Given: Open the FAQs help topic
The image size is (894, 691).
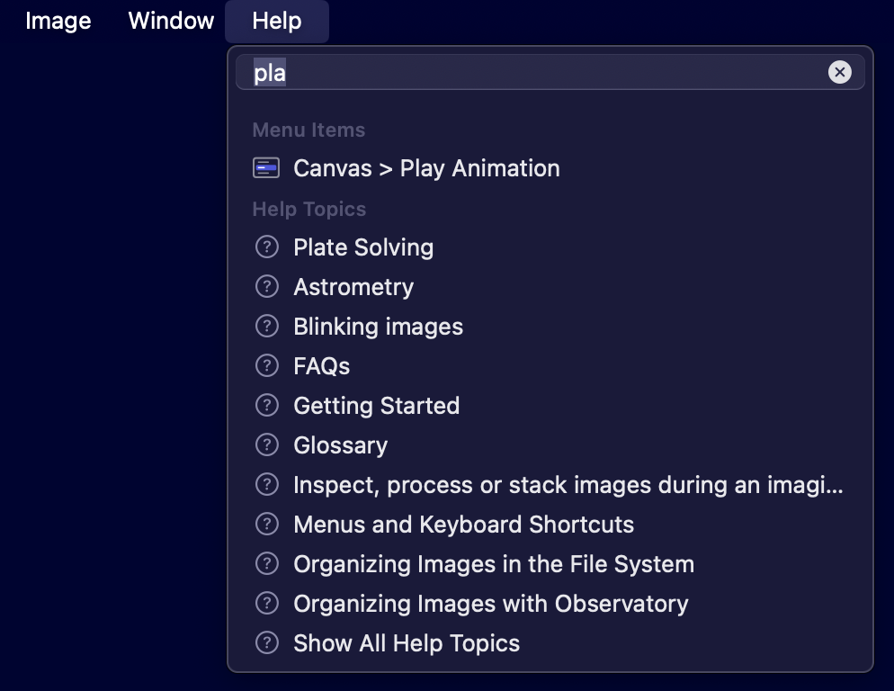Looking at the screenshot, I should click(x=550, y=366).
